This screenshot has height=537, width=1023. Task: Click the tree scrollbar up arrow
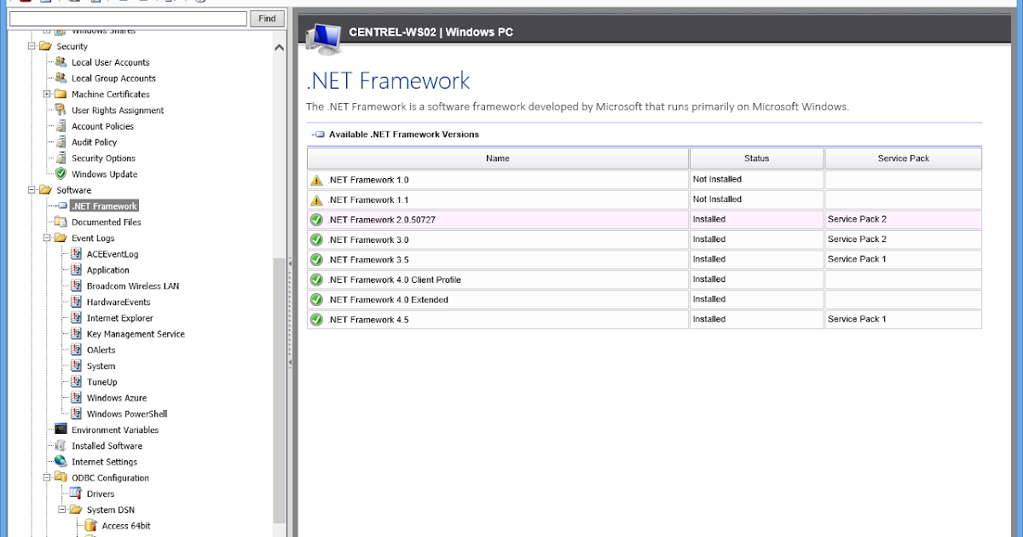click(280, 48)
